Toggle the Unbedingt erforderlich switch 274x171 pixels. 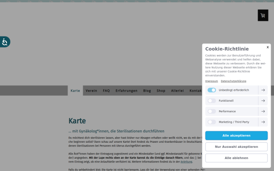tap(211, 90)
